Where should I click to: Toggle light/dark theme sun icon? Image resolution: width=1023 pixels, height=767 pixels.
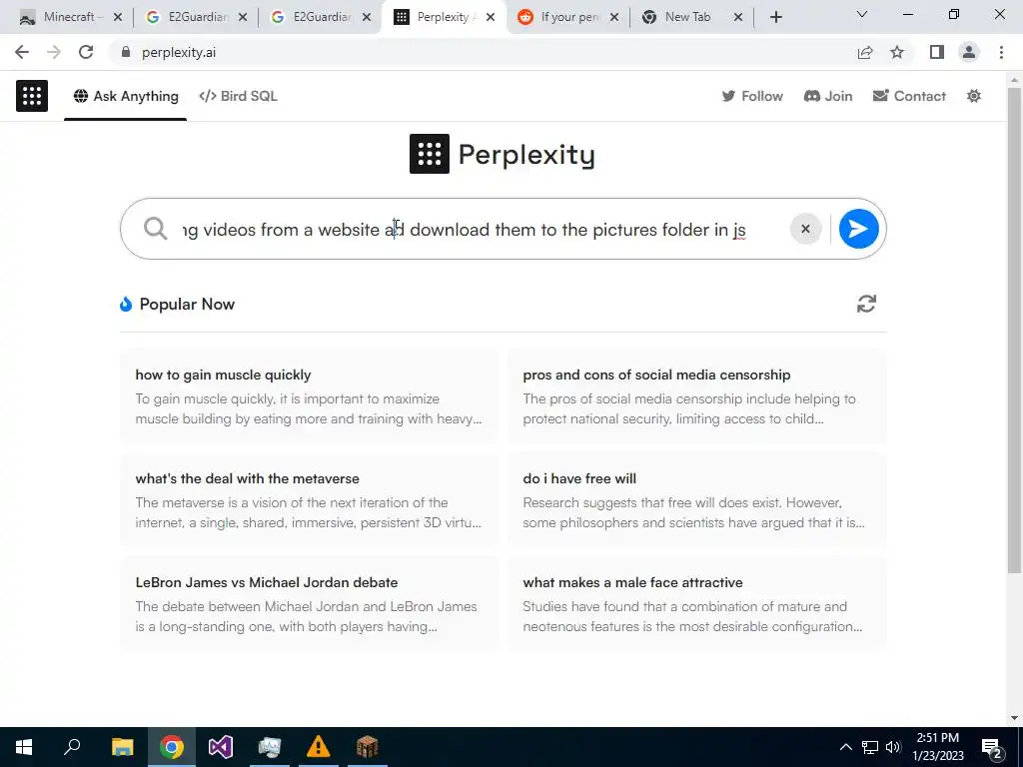(x=974, y=96)
